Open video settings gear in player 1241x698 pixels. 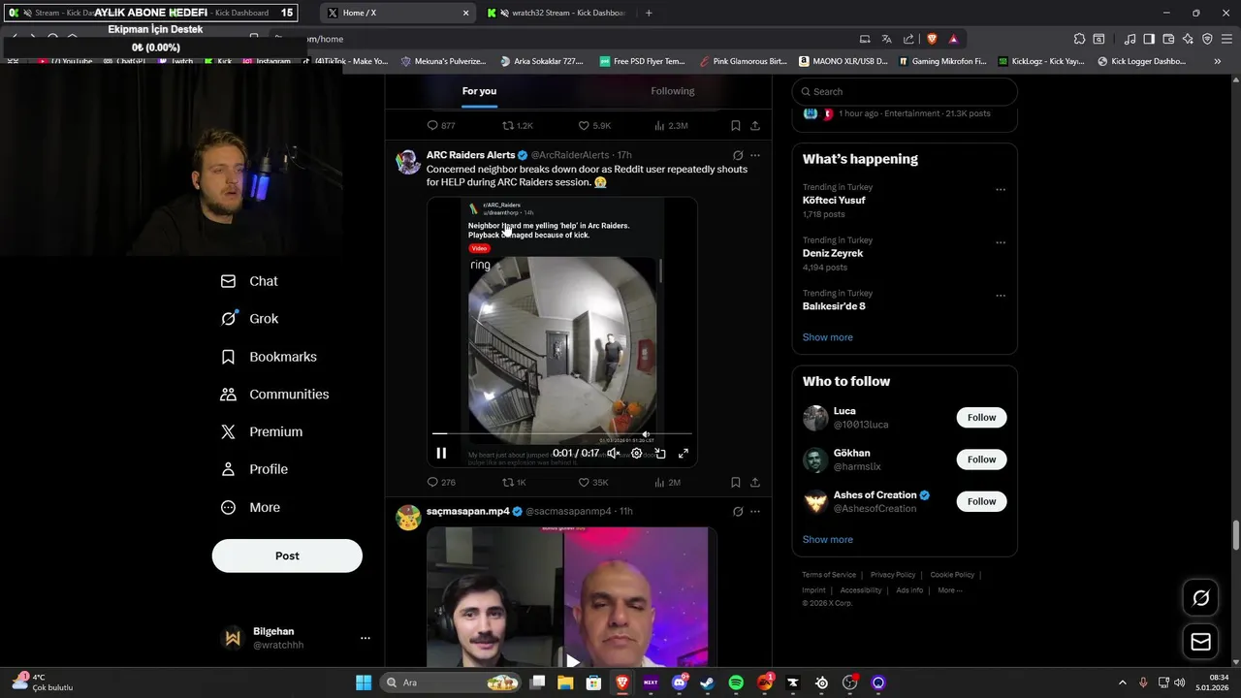tap(636, 453)
